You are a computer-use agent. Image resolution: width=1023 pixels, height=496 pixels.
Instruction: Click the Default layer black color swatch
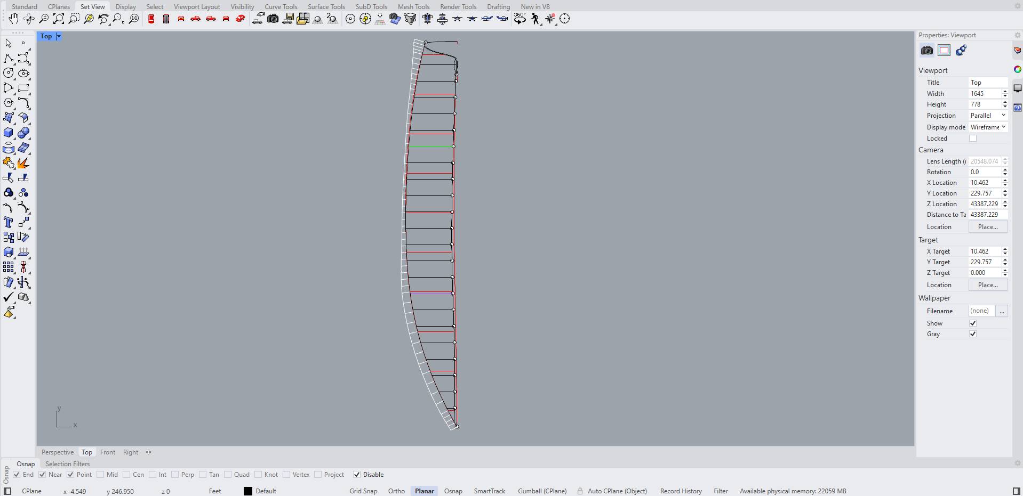click(x=248, y=491)
